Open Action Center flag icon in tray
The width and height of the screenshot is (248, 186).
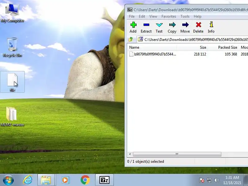tap(202, 180)
